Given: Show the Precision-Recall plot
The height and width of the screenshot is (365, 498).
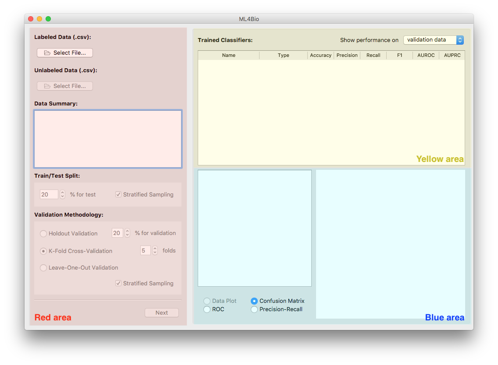Looking at the screenshot, I should [x=254, y=309].
